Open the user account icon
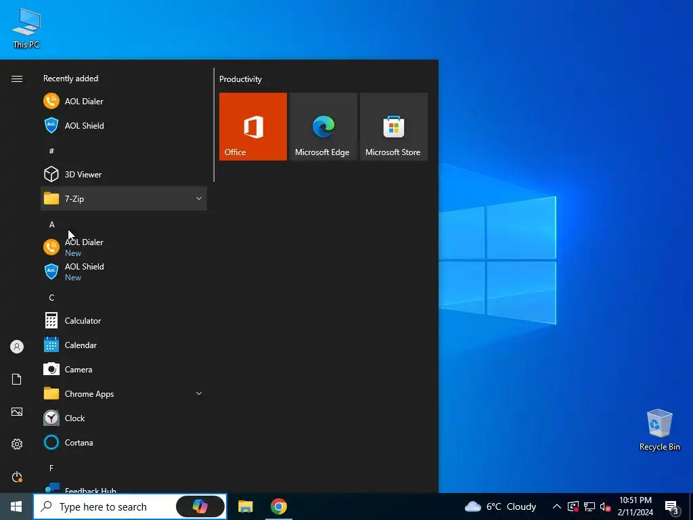Viewport: 693px width, 520px height. (x=17, y=347)
